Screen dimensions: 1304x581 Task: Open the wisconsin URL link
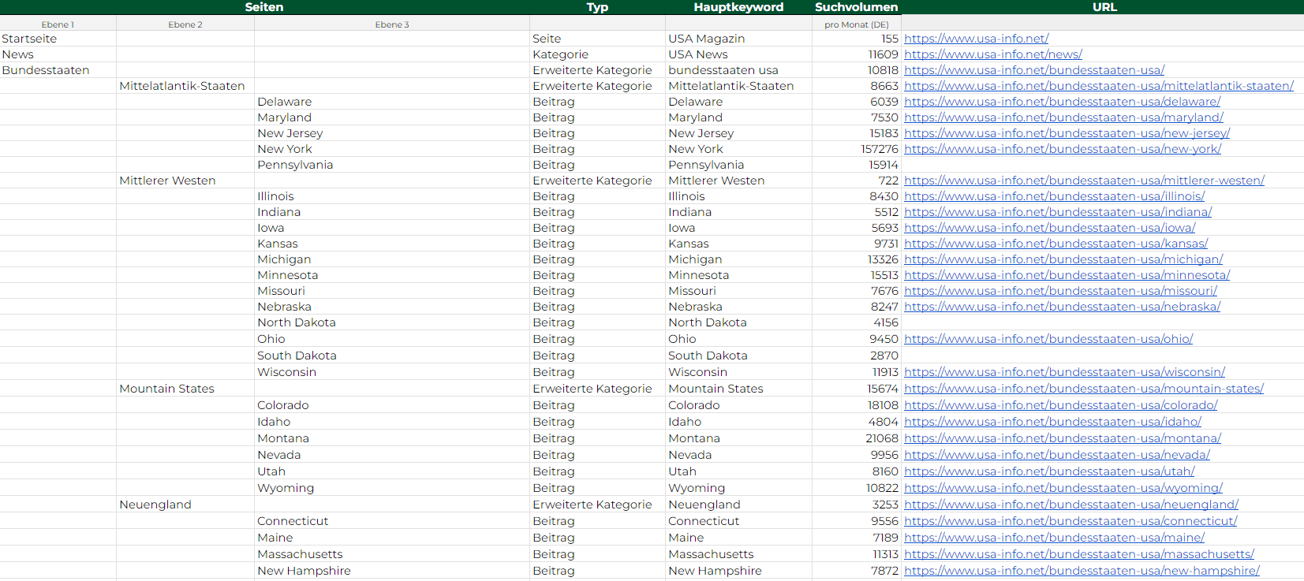(1065, 372)
